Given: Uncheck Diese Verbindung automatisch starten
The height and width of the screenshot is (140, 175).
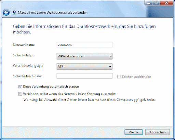Looking at the screenshot, I should click(x=20, y=87).
